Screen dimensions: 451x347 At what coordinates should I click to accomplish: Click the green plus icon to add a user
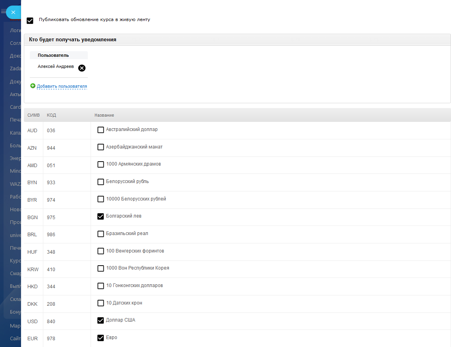[33, 86]
